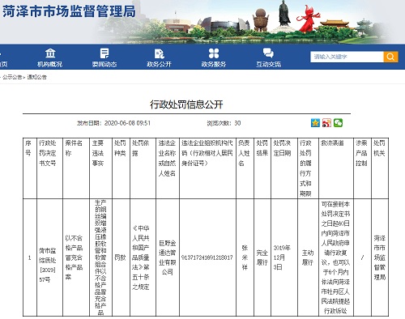Select the 行政处罚的履行方式和期限 header
The width and height of the screenshot is (405, 319).
coord(308,168)
